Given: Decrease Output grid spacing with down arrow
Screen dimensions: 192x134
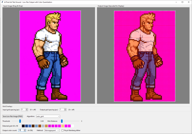Looking at the screenshot, I should 65,110.
